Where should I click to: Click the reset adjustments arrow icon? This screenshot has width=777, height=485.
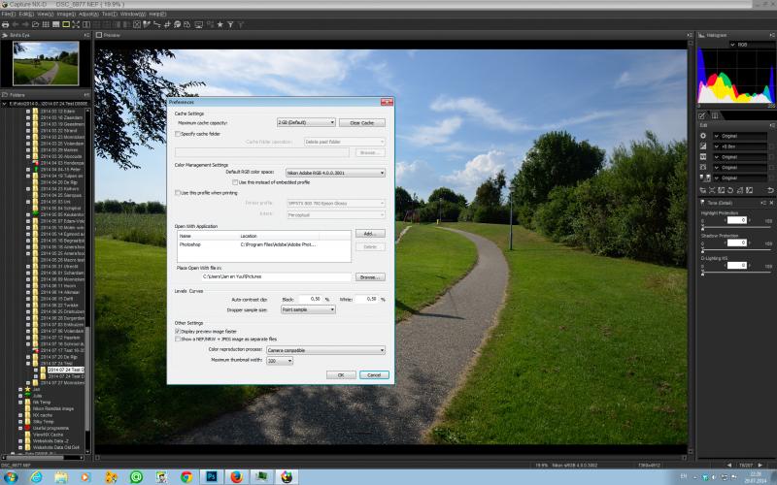[770, 190]
